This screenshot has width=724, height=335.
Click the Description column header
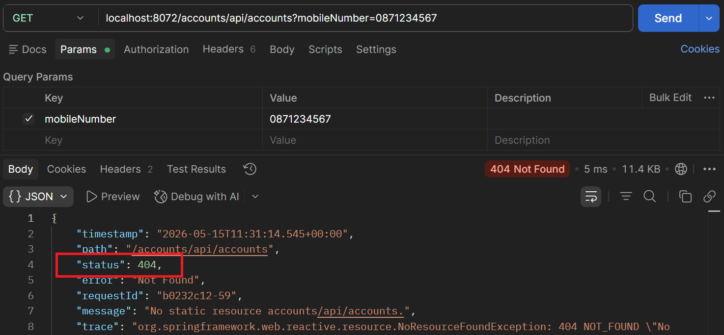tap(523, 98)
